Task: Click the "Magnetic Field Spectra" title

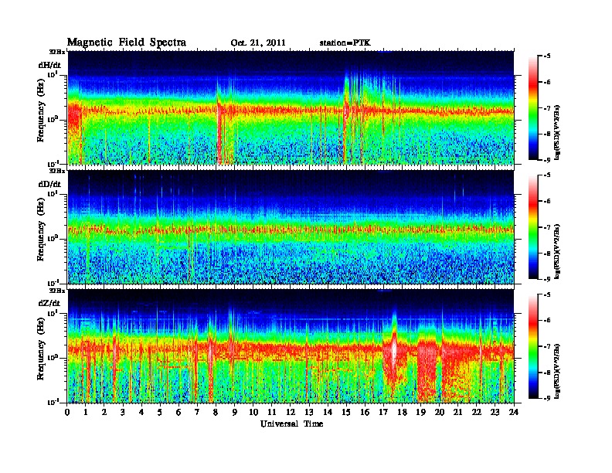Action: 127,43
